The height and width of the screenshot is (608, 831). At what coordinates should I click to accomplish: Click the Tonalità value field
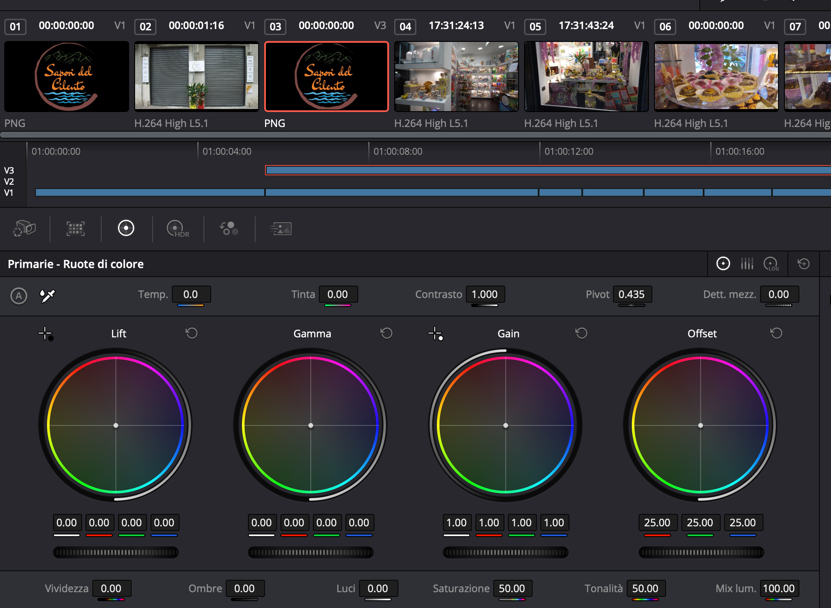pos(646,588)
